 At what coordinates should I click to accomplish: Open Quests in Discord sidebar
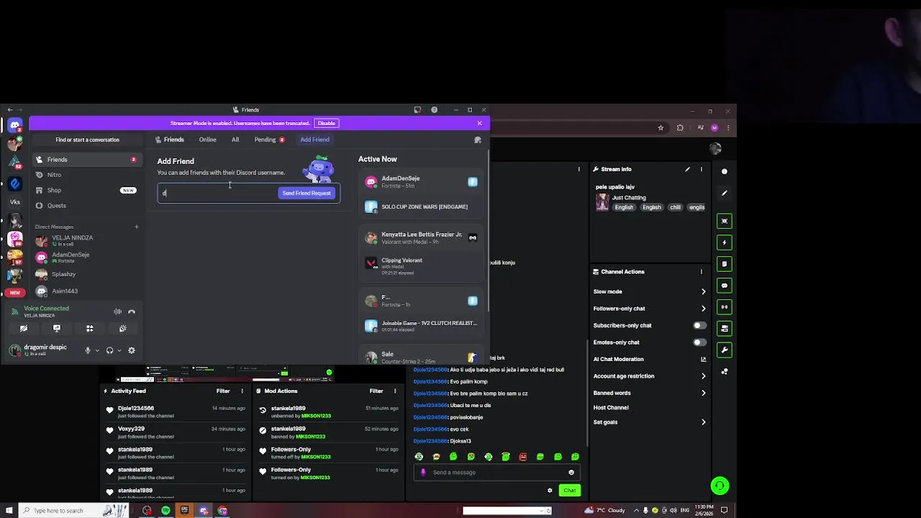[86, 206]
